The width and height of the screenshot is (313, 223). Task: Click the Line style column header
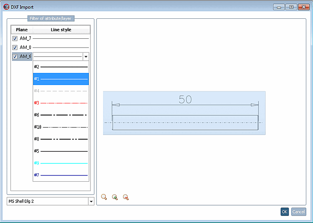[x=61, y=30]
